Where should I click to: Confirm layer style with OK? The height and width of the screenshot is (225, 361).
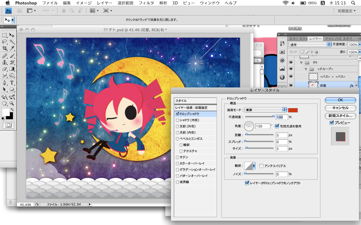click(x=340, y=100)
